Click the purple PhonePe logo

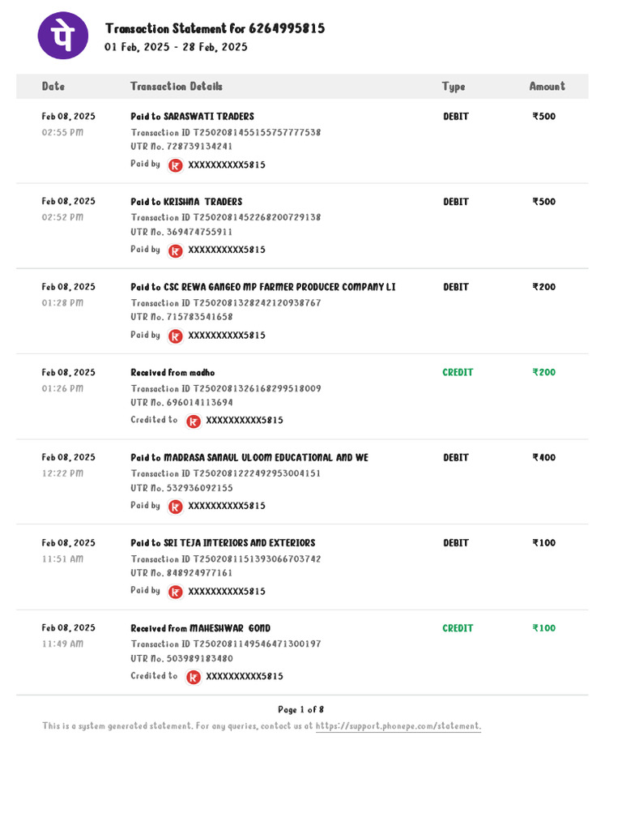[x=63, y=36]
